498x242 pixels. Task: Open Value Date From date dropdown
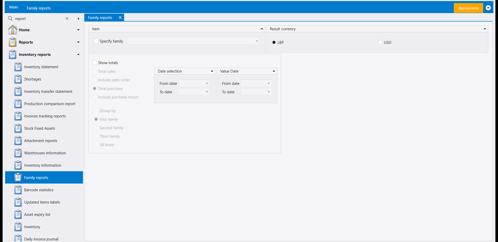pos(269,83)
